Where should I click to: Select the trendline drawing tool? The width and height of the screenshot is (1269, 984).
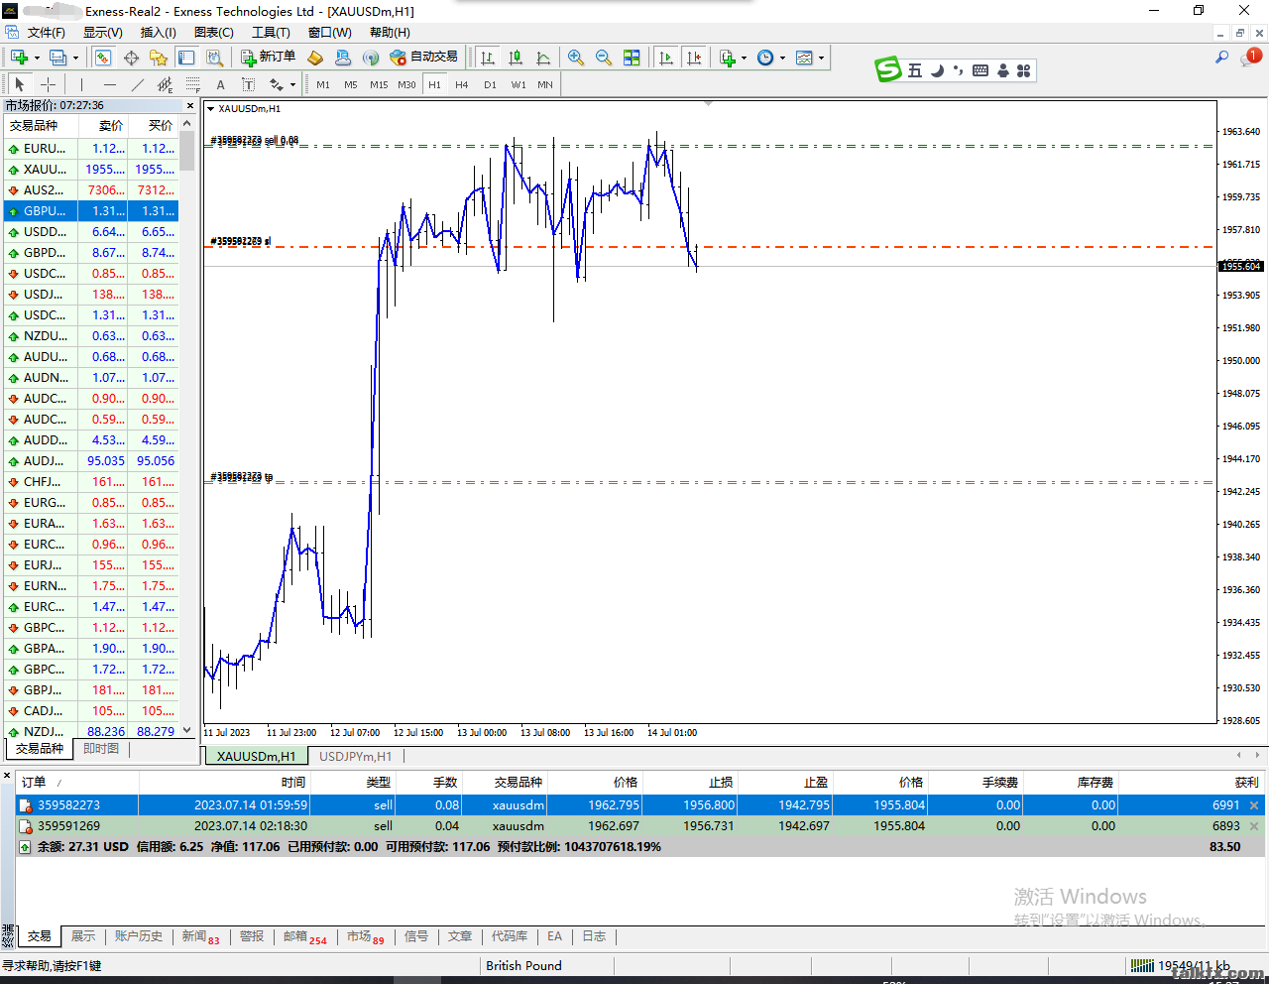pos(137,84)
